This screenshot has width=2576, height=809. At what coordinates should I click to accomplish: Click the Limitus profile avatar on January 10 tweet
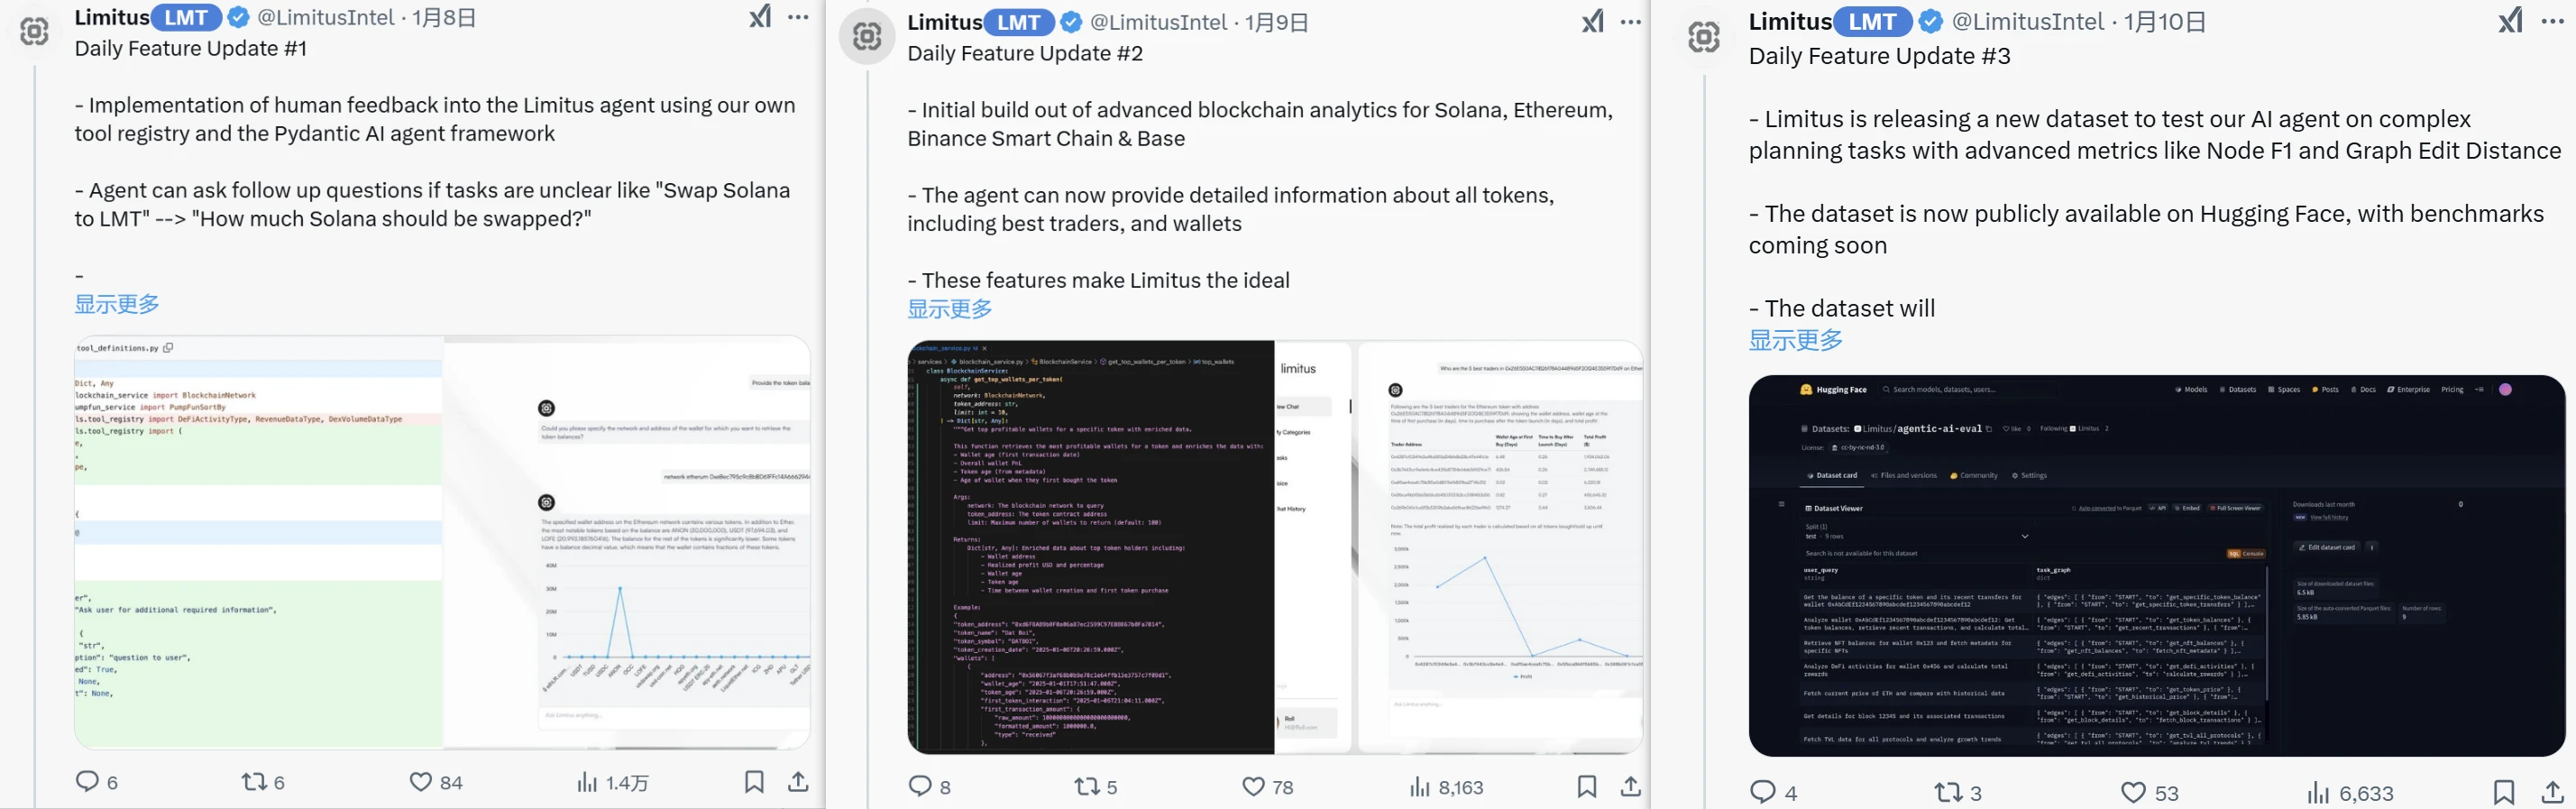point(1704,37)
